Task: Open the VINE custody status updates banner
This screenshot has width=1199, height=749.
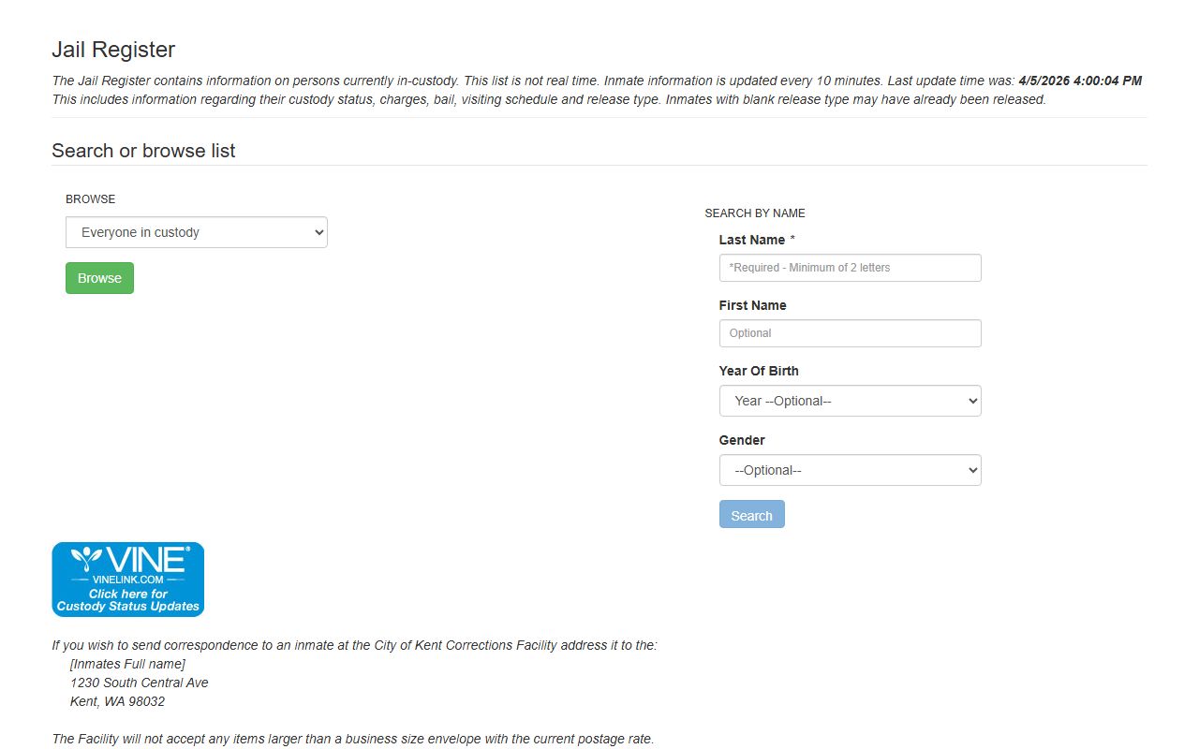Action: tap(127, 580)
